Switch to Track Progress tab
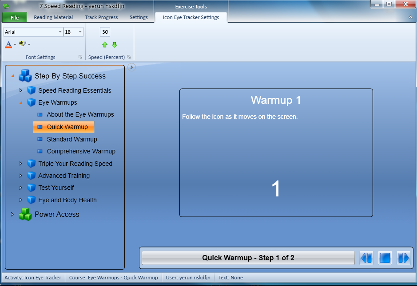Image resolution: width=417 pixels, height=286 pixels. point(101,17)
